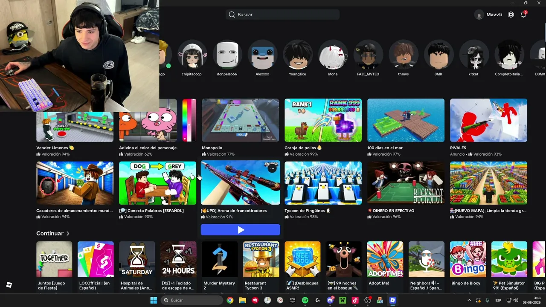Screen dimensions: 546x307
Task: Open the Tycoon de Pingüinos thumbnail
Action: [323, 183]
